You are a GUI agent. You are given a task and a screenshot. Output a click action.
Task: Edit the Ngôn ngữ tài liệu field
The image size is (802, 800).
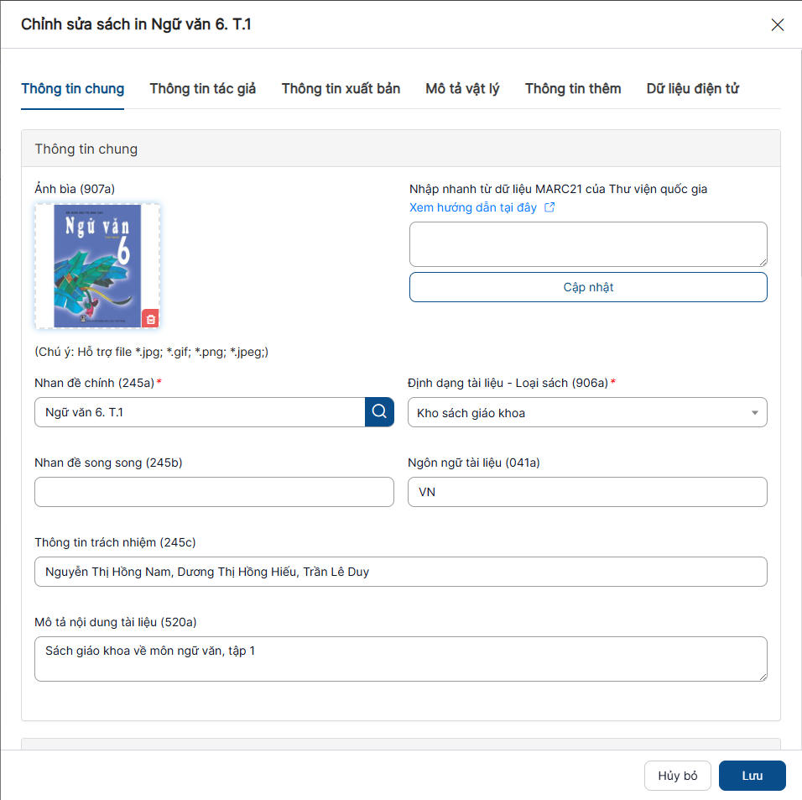click(587, 492)
